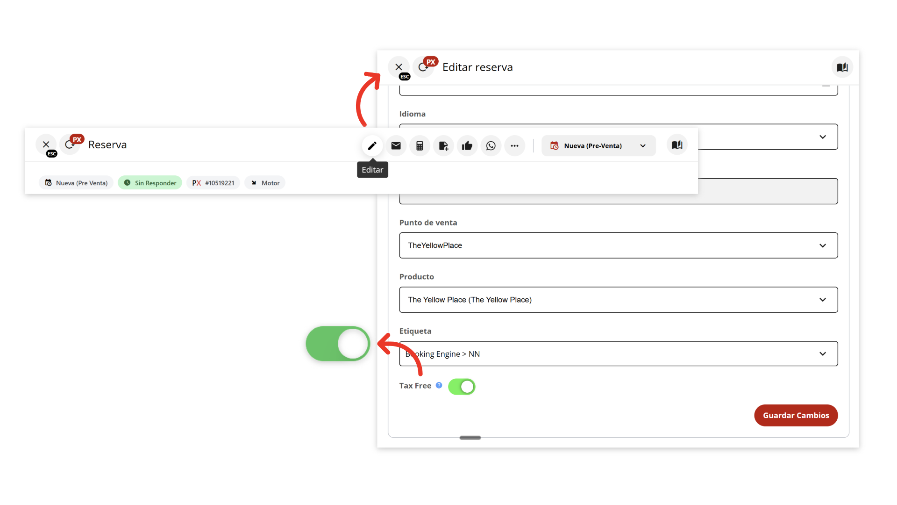Viewport: 897px width, 505px height.
Task: Click the Sin Responder tag
Action: (x=150, y=183)
